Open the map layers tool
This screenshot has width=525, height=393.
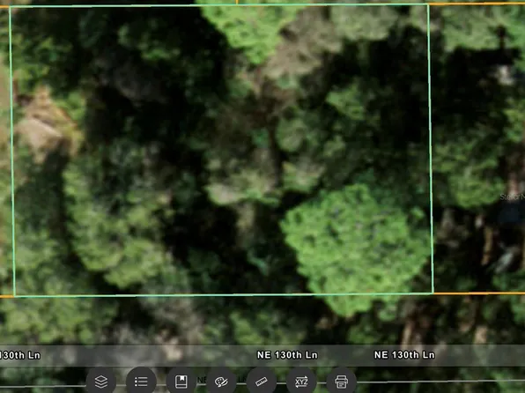click(x=101, y=382)
